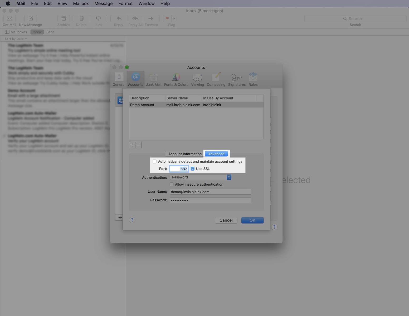The image size is (409, 316).
Task: Add a new SMTP server with plus
Action: pos(132,145)
